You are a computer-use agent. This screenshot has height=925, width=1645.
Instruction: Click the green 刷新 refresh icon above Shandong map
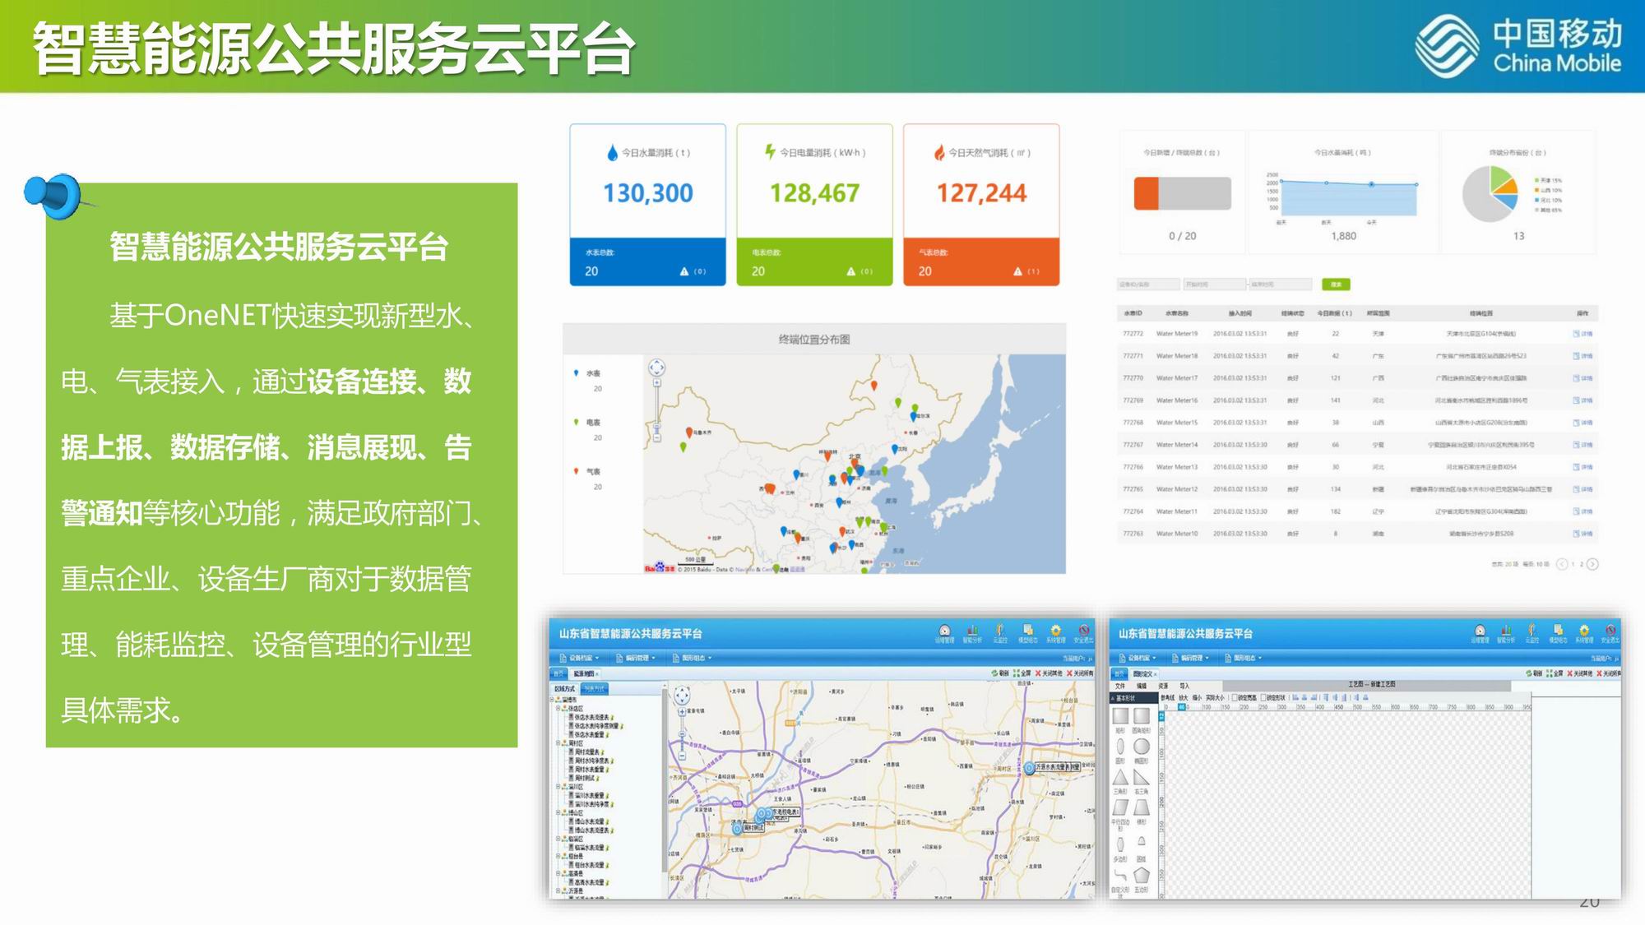click(x=994, y=673)
